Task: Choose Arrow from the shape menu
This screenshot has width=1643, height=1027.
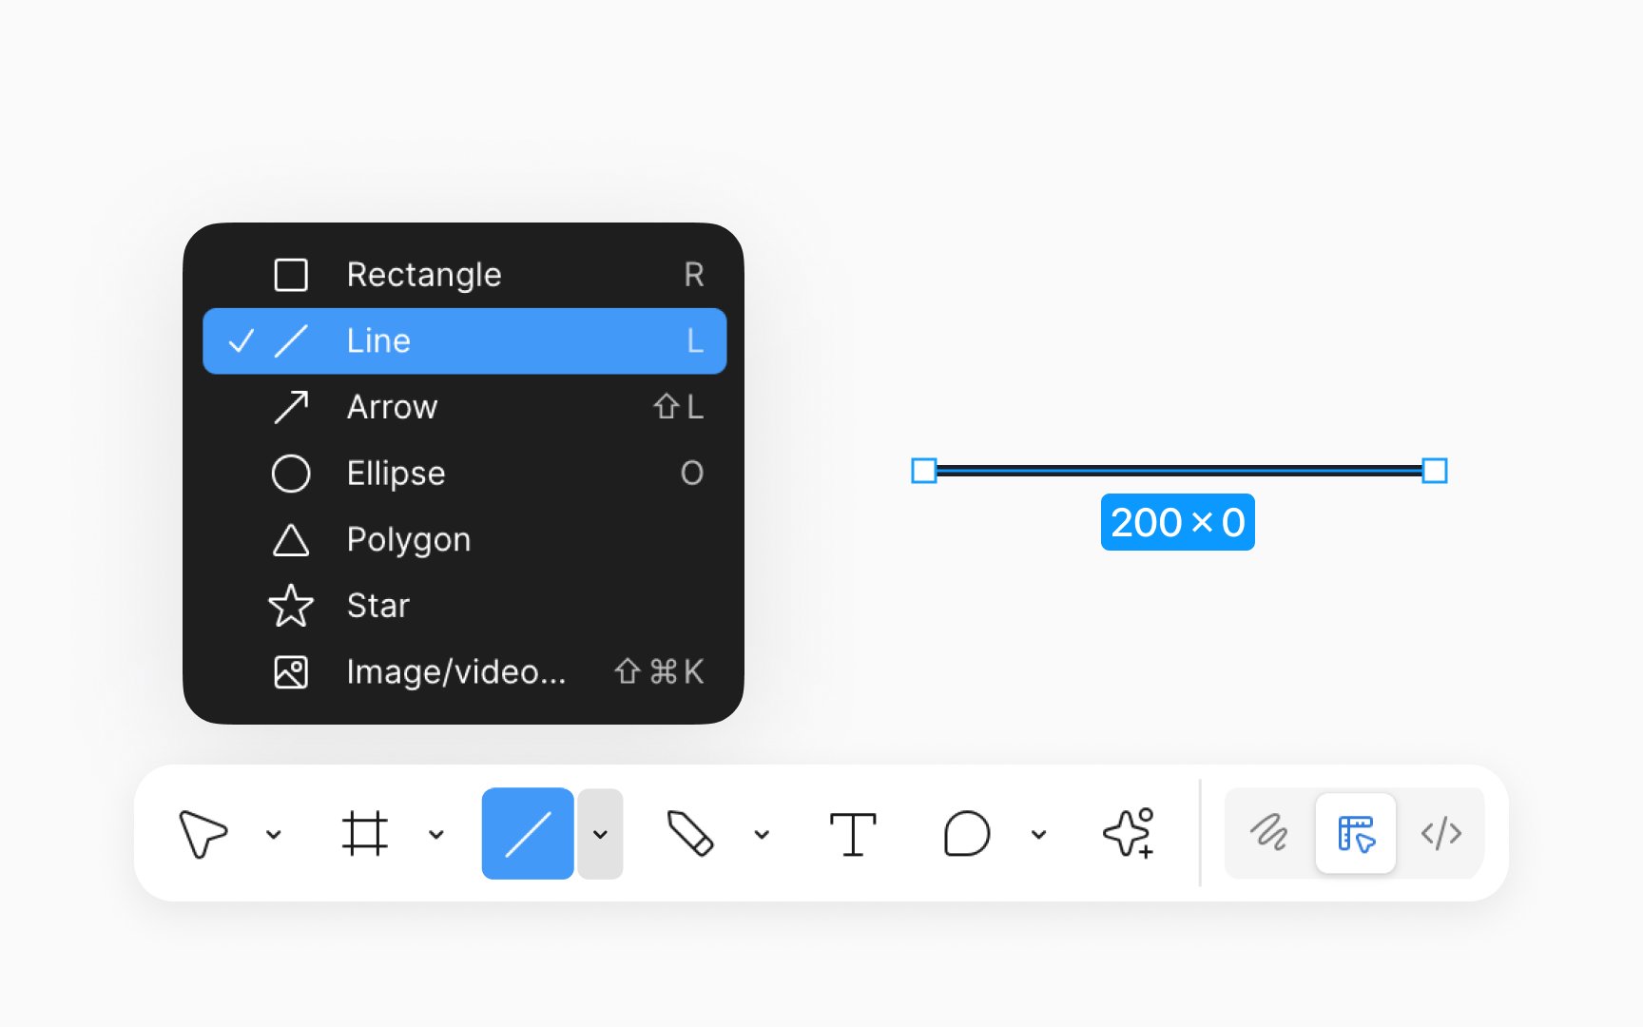Action: 465,407
